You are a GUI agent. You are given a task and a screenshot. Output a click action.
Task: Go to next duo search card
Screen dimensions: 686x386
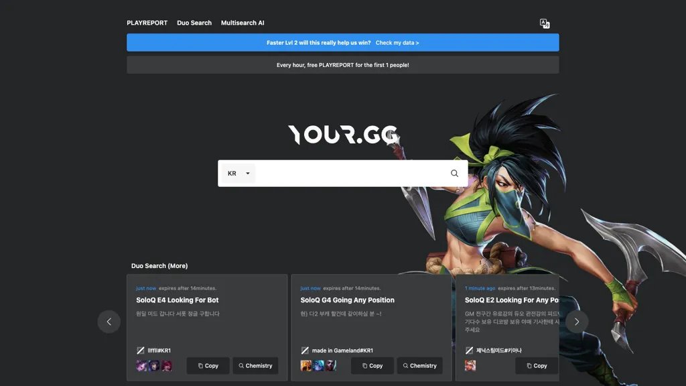tap(577, 322)
